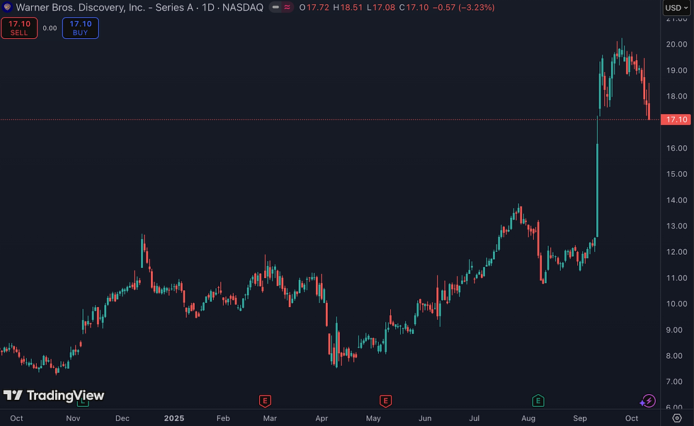Image resolution: width=694 pixels, height=426 pixels.
Task: Click the 17.10 BUY button
Action: tap(80, 28)
